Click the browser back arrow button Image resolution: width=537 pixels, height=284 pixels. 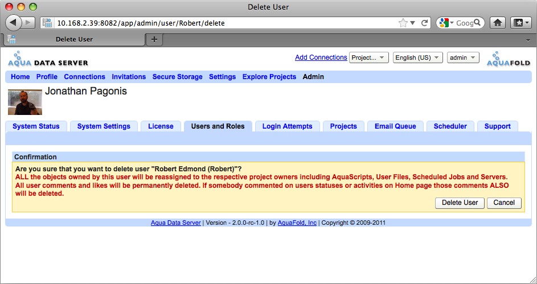point(13,23)
